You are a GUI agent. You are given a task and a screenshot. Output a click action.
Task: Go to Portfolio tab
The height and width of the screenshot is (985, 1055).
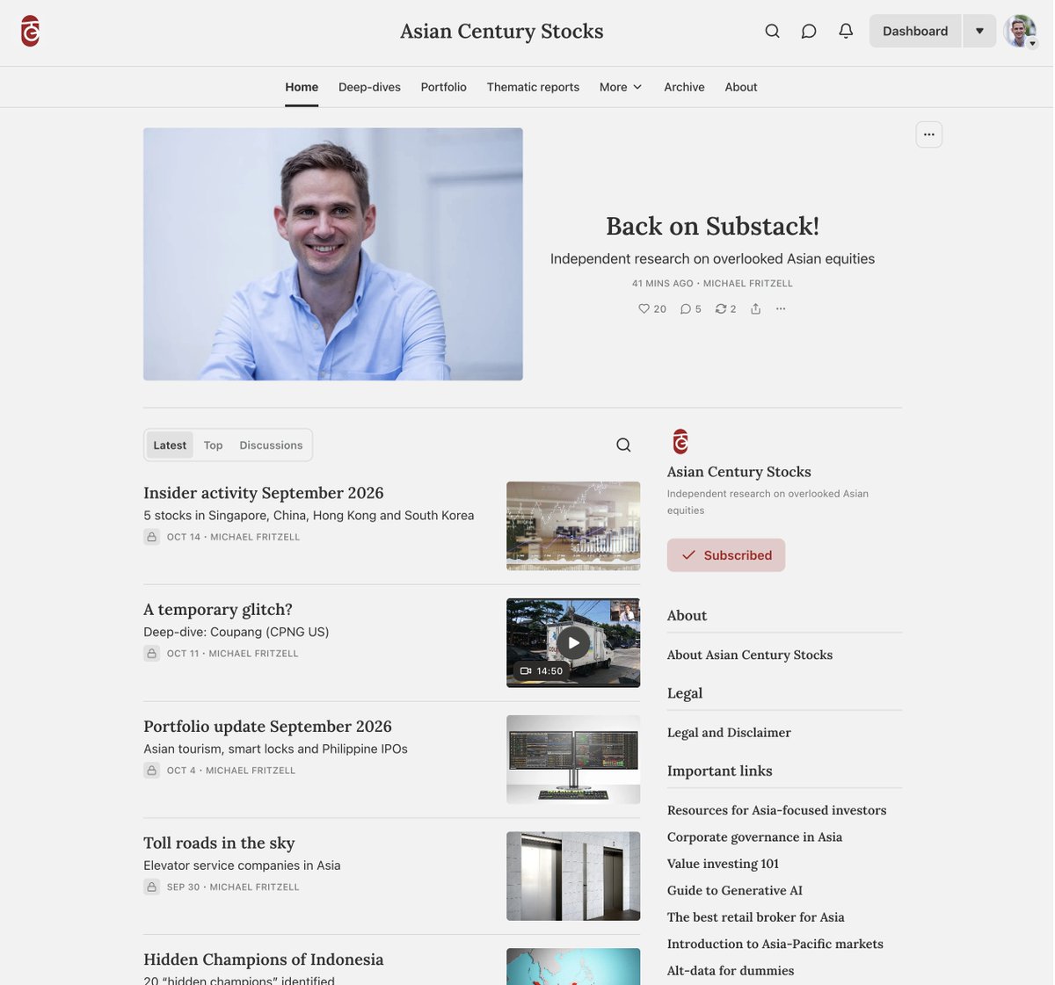coord(443,87)
